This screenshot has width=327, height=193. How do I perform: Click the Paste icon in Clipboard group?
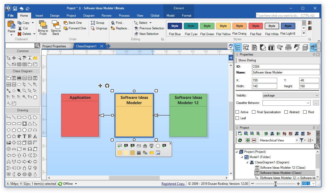tap(11, 25)
